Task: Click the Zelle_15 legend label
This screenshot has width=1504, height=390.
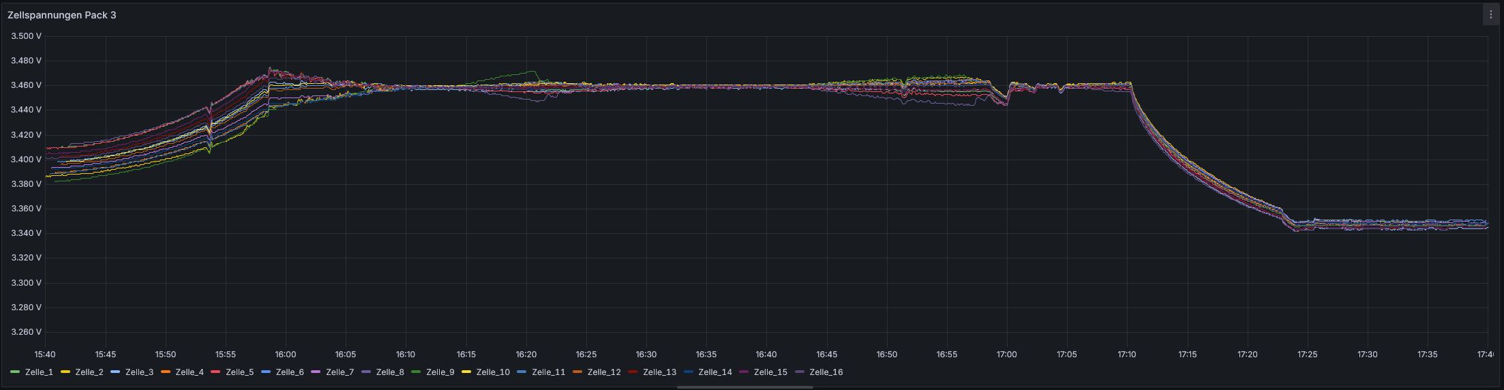Action: tap(770, 372)
